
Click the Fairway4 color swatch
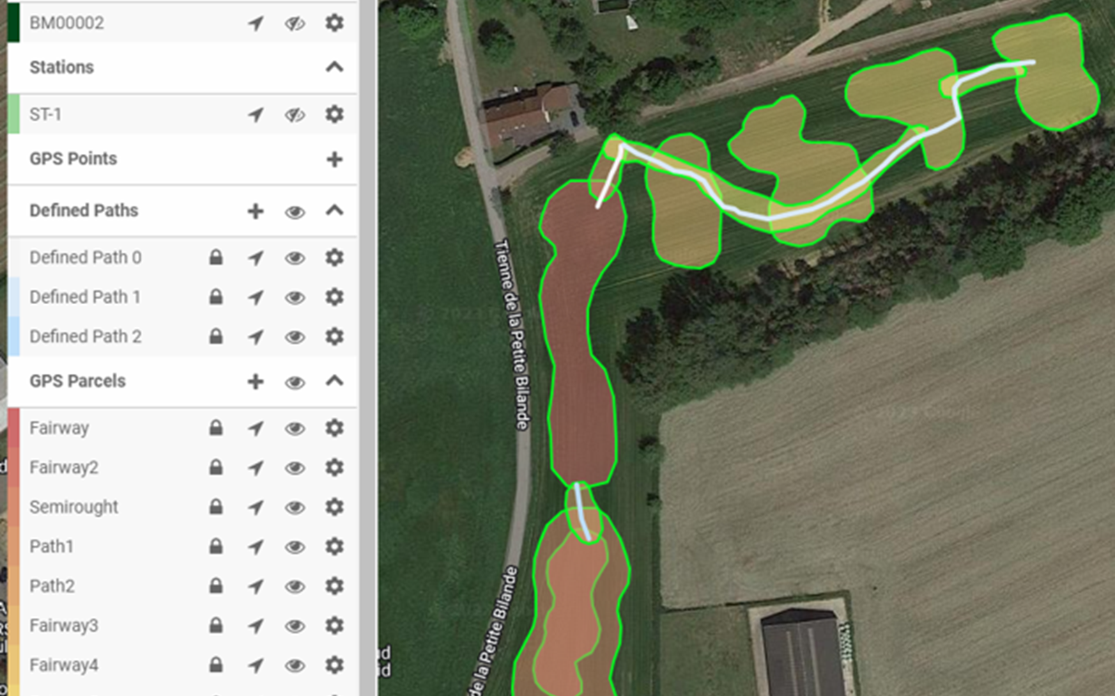(14, 665)
